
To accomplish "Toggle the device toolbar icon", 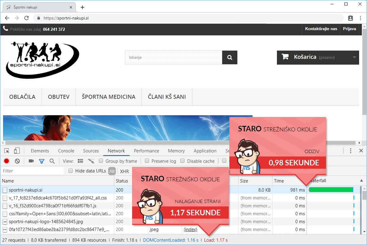I will [x=17, y=151].
